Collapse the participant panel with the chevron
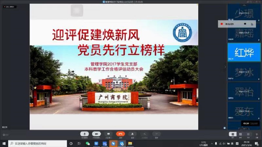Image resolution: width=262 pixels, height=147 pixels. [x=225, y=67]
